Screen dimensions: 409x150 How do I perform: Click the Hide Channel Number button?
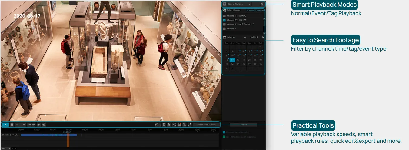coord(206,125)
